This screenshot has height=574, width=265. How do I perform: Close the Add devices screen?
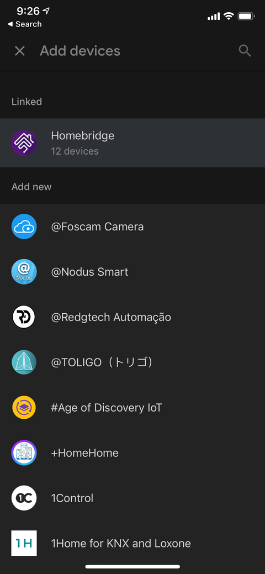tap(20, 51)
